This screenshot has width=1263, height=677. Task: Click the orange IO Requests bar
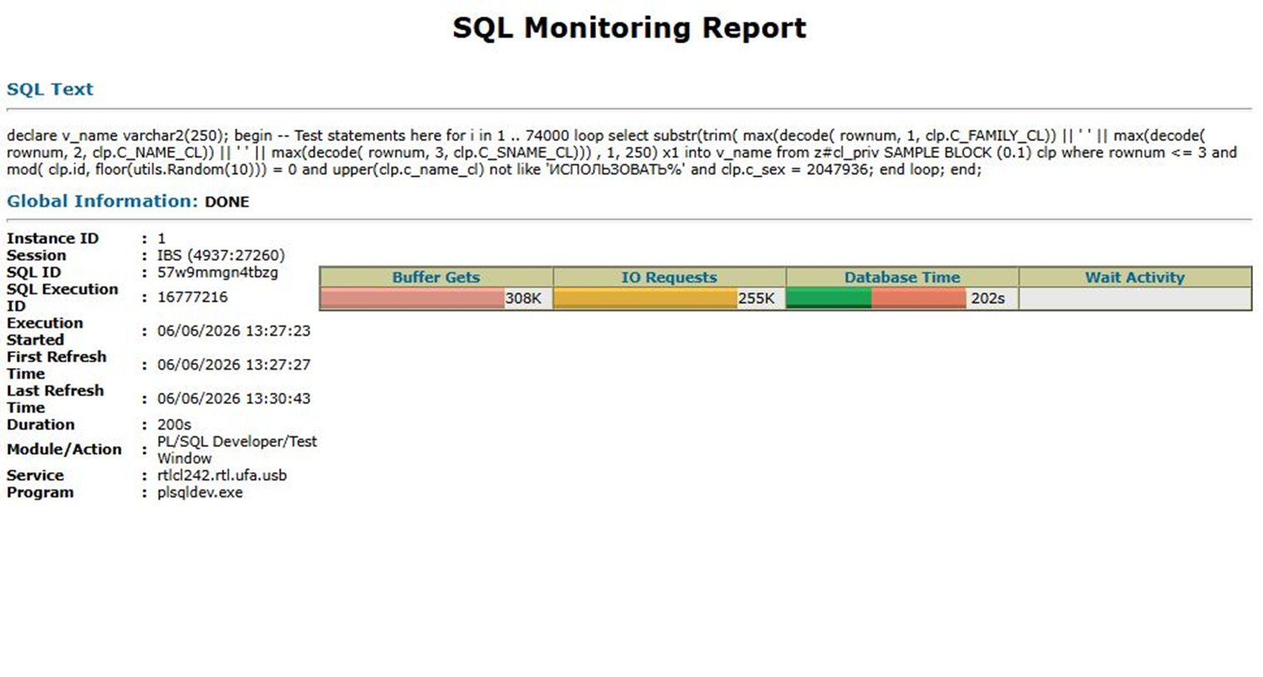point(645,298)
